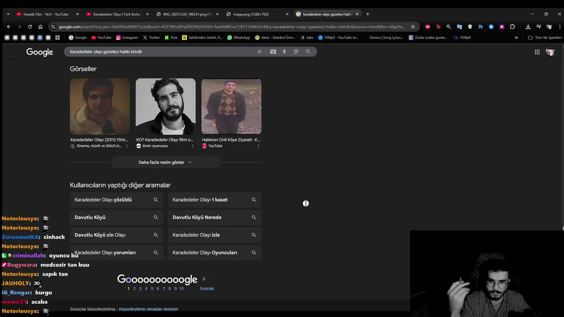Open the on-screen keyboard in search box

(273, 52)
